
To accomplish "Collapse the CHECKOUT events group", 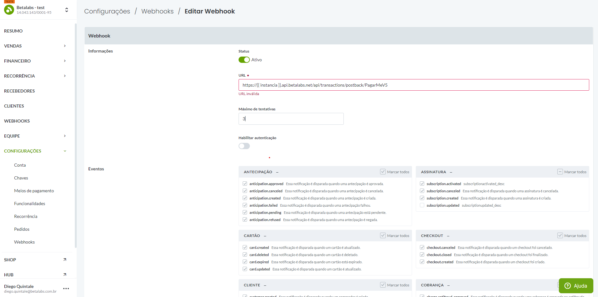I will click(x=448, y=236).
